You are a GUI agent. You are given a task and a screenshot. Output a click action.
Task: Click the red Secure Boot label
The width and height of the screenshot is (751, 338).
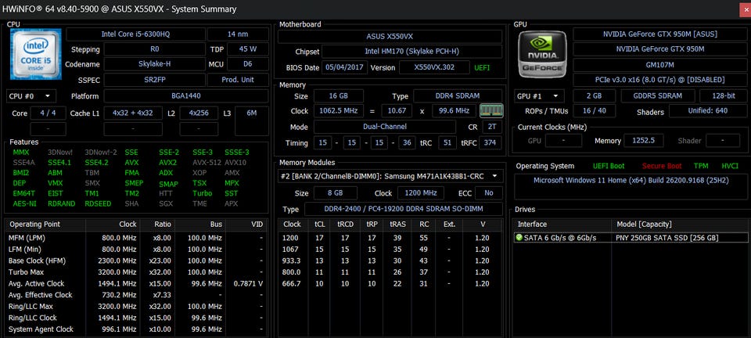[x=662, y=166]
